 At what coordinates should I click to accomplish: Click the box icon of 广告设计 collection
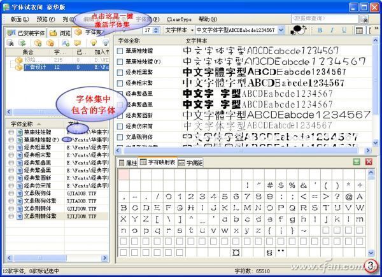pos(18,67)
